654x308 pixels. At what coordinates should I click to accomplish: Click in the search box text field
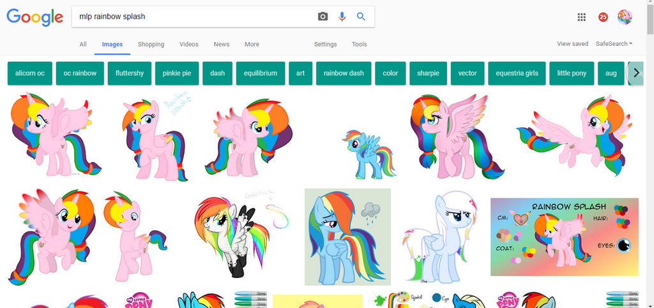[x=194, y=17]
